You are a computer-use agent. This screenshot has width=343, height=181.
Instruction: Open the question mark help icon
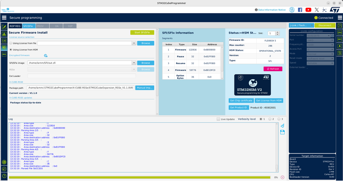tap(4, 176)
